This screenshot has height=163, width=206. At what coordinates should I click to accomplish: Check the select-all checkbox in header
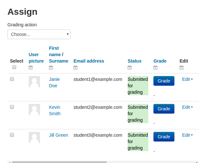(x=14, y=67)
